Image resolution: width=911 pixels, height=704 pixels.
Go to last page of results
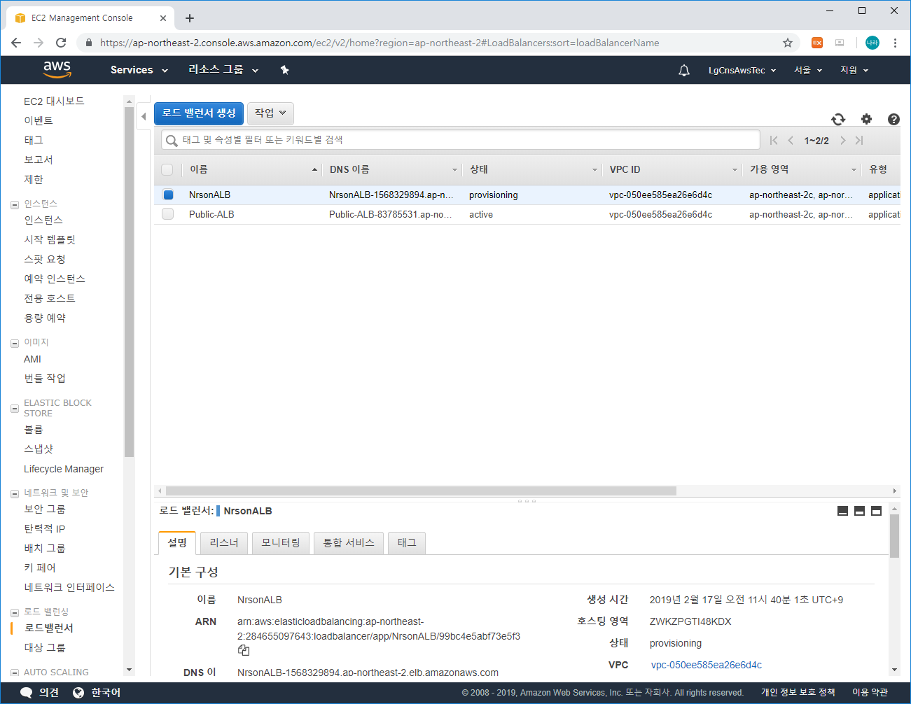859,140
